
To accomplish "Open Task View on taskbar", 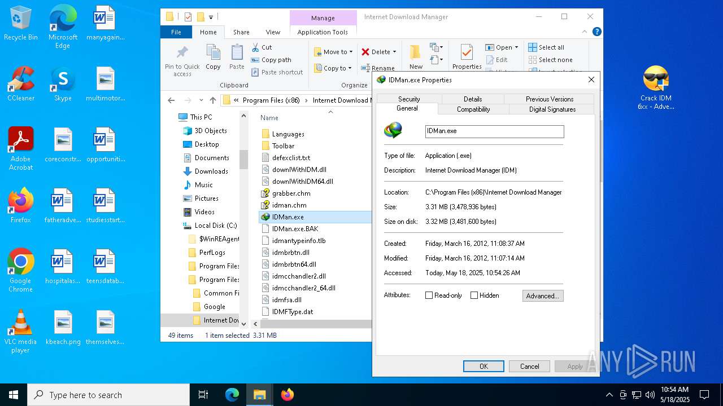I will tap(203, 395).
